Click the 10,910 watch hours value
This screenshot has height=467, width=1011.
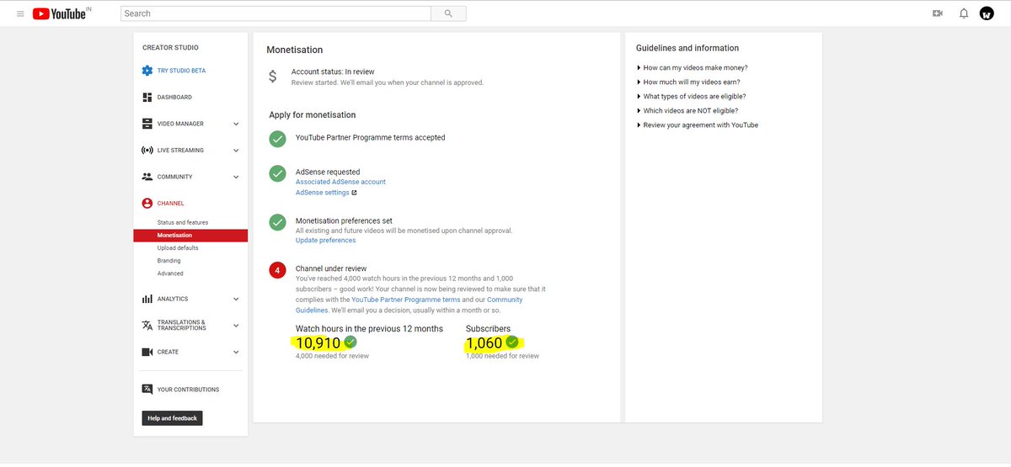point(318,342)
